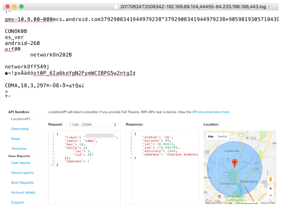This screenshot has height=207, width=281.
Task: Select the Street View pegman icon
Action: click(x=271, y=179)
